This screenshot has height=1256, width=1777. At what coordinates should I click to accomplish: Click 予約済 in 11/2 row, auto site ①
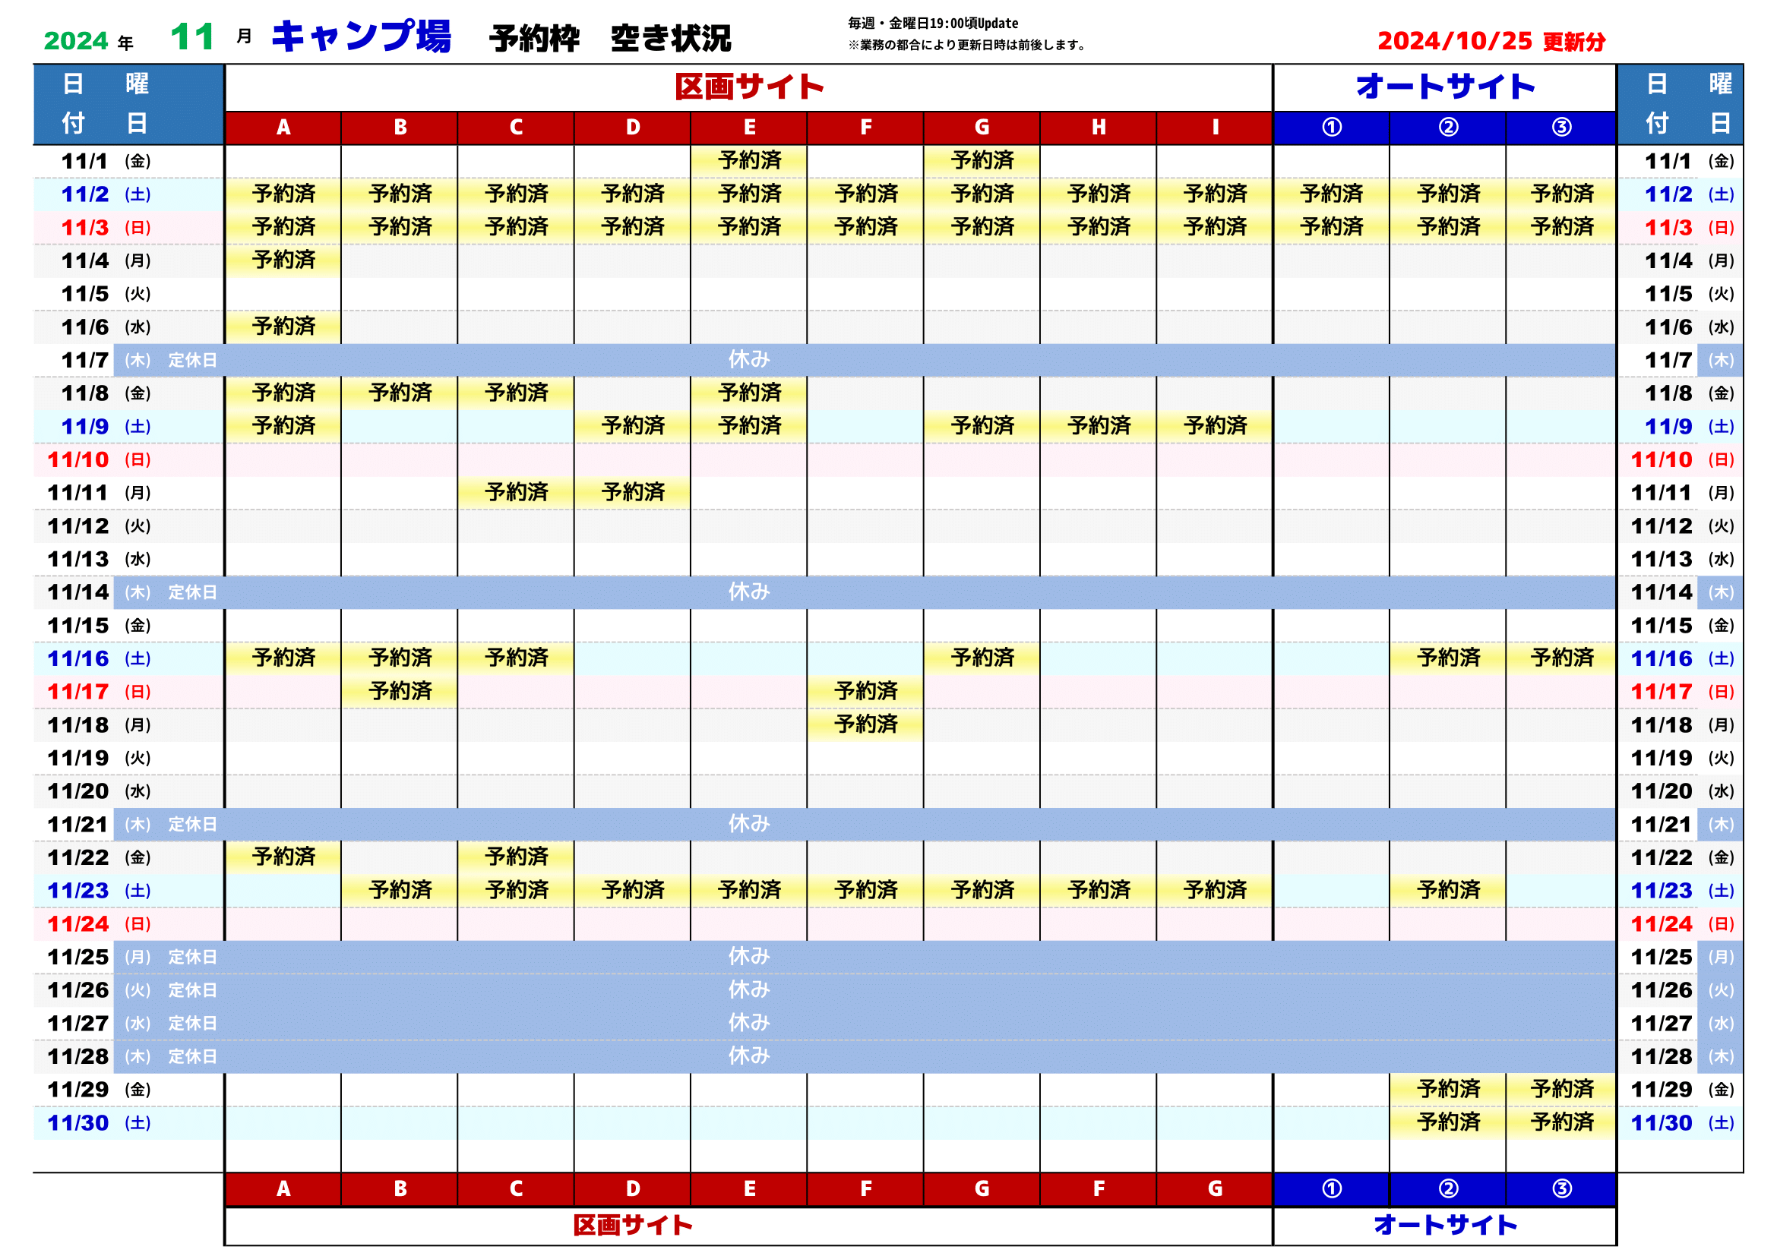click(x=1331, y=194)
